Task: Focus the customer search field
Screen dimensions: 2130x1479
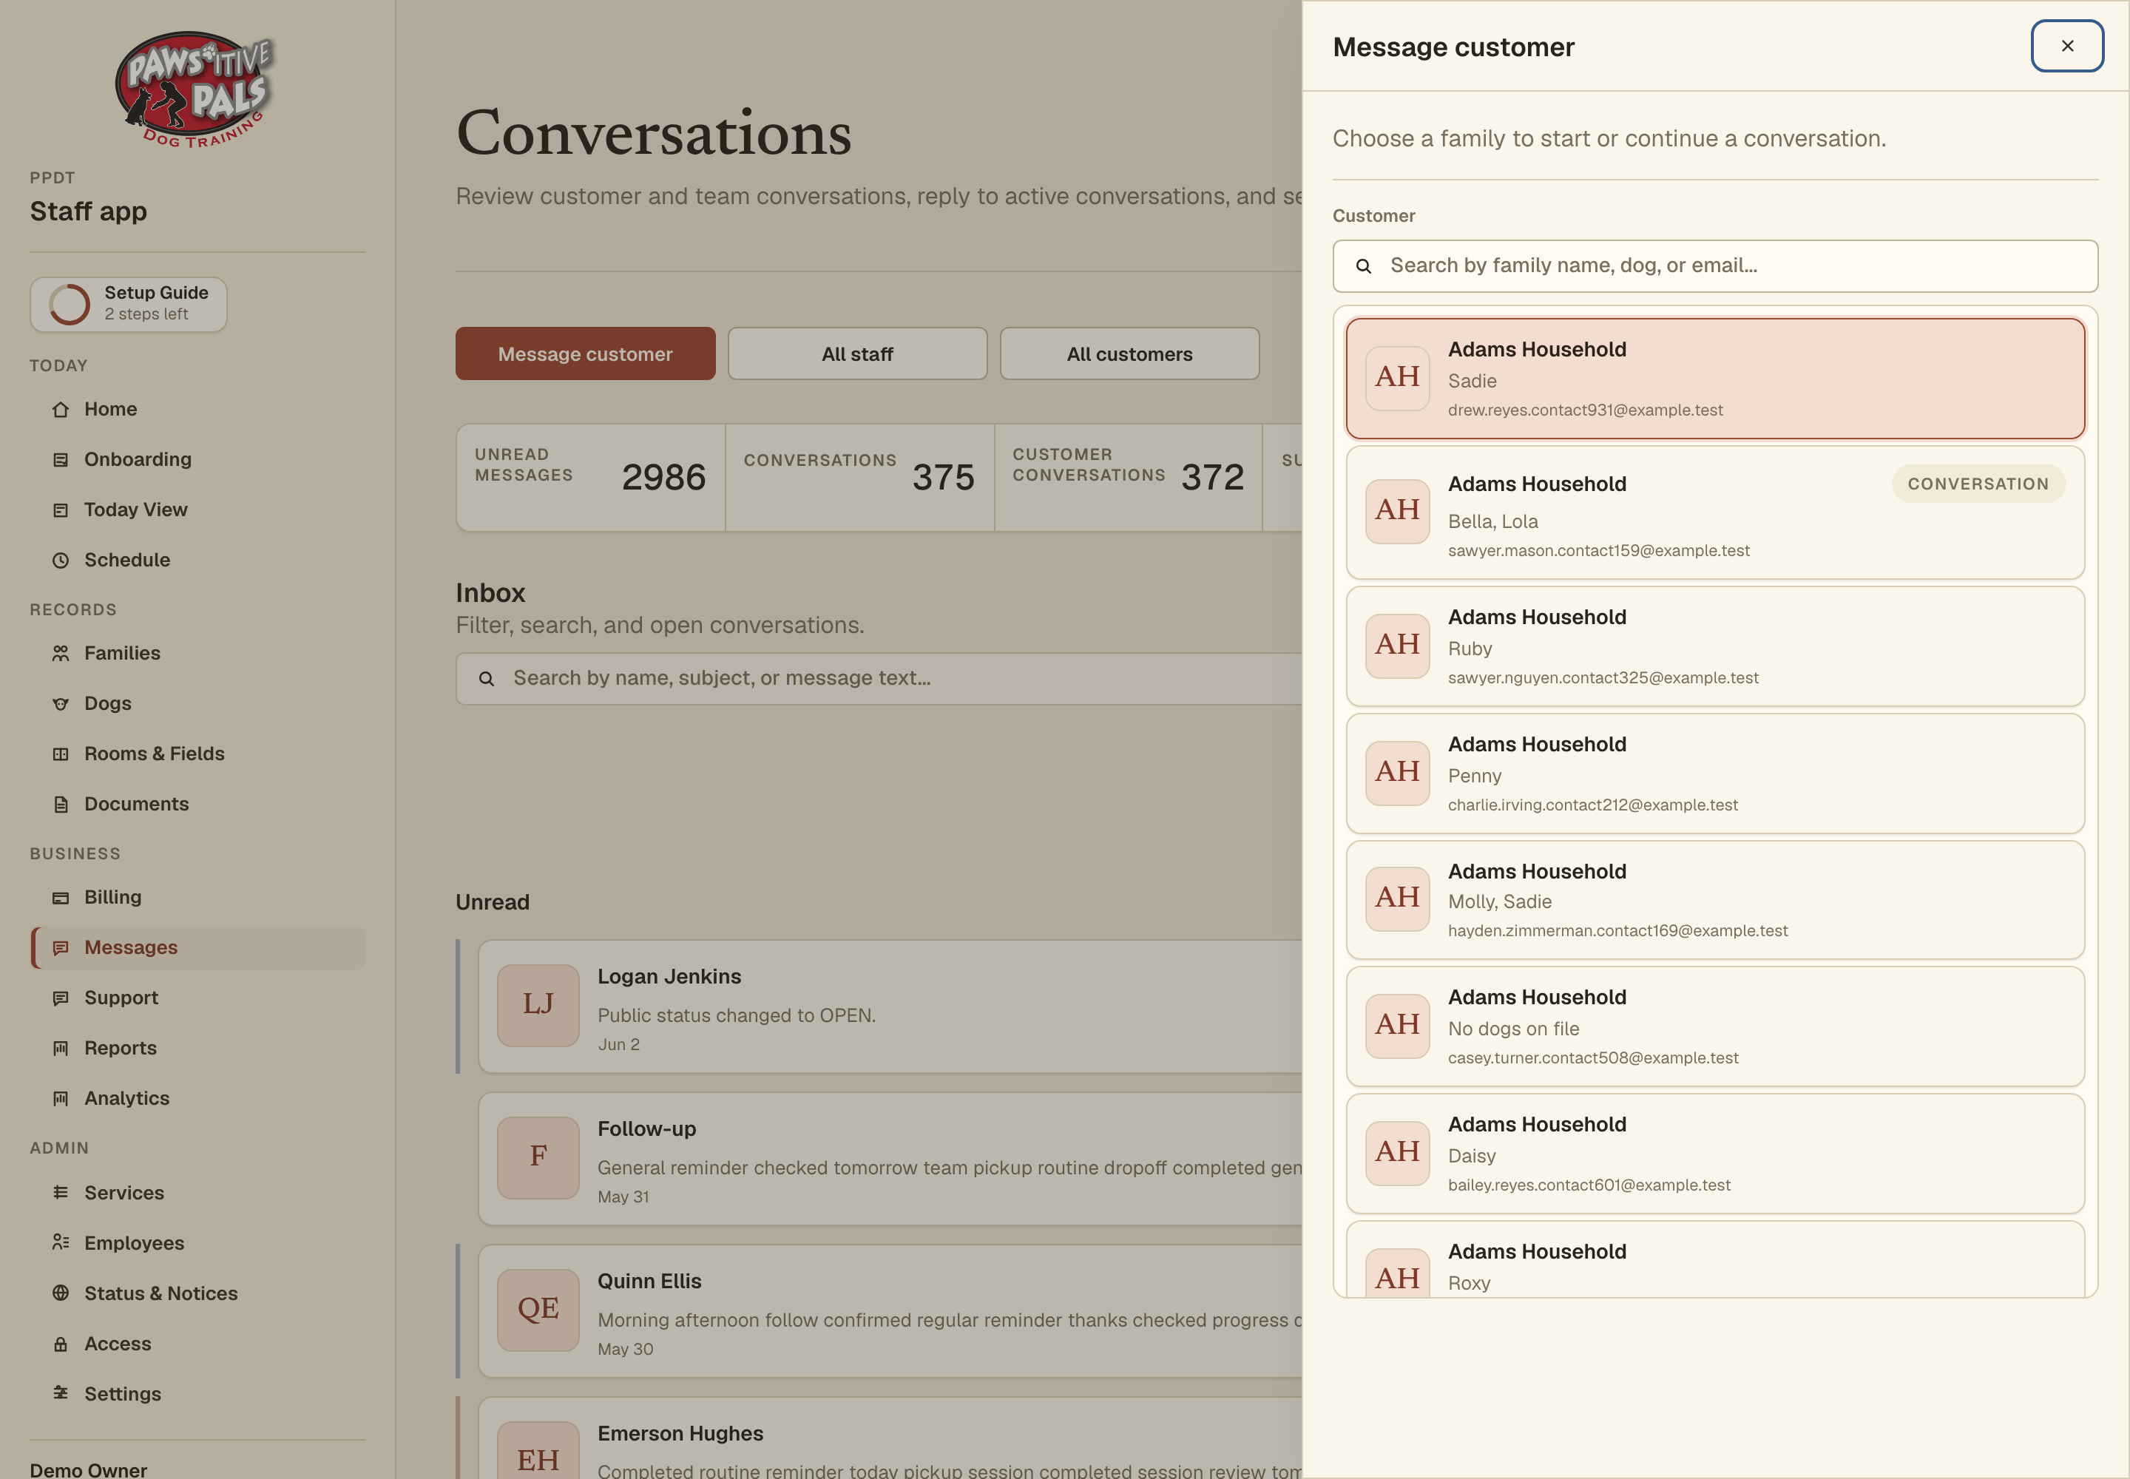Action: (x=1715, y=266)
